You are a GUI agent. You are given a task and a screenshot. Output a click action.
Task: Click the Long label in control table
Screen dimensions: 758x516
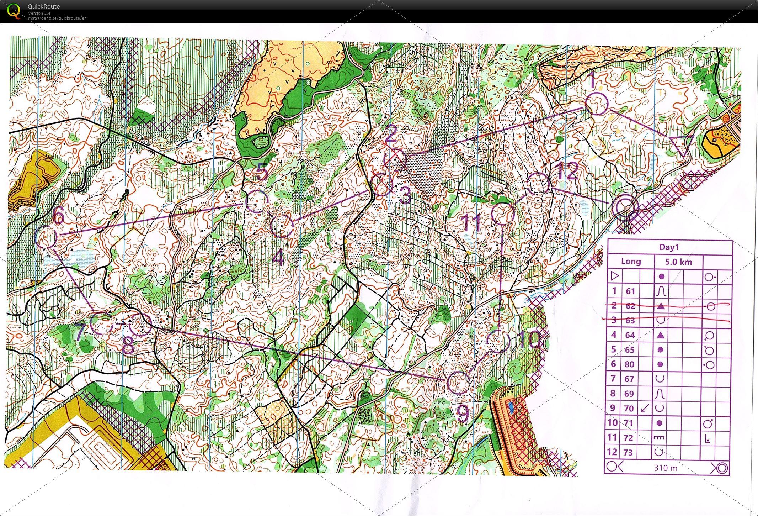coord(631,262)
